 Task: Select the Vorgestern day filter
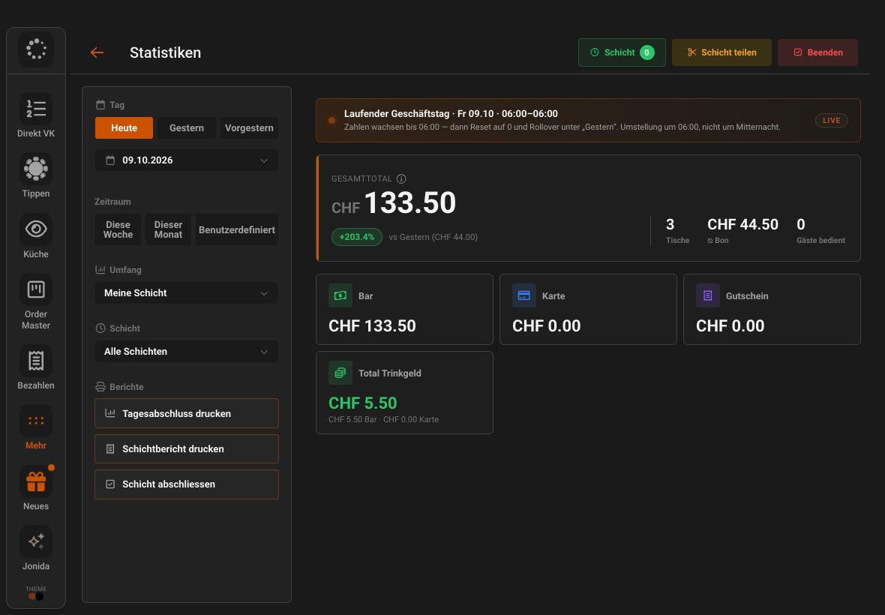click(x=249, y=128)
